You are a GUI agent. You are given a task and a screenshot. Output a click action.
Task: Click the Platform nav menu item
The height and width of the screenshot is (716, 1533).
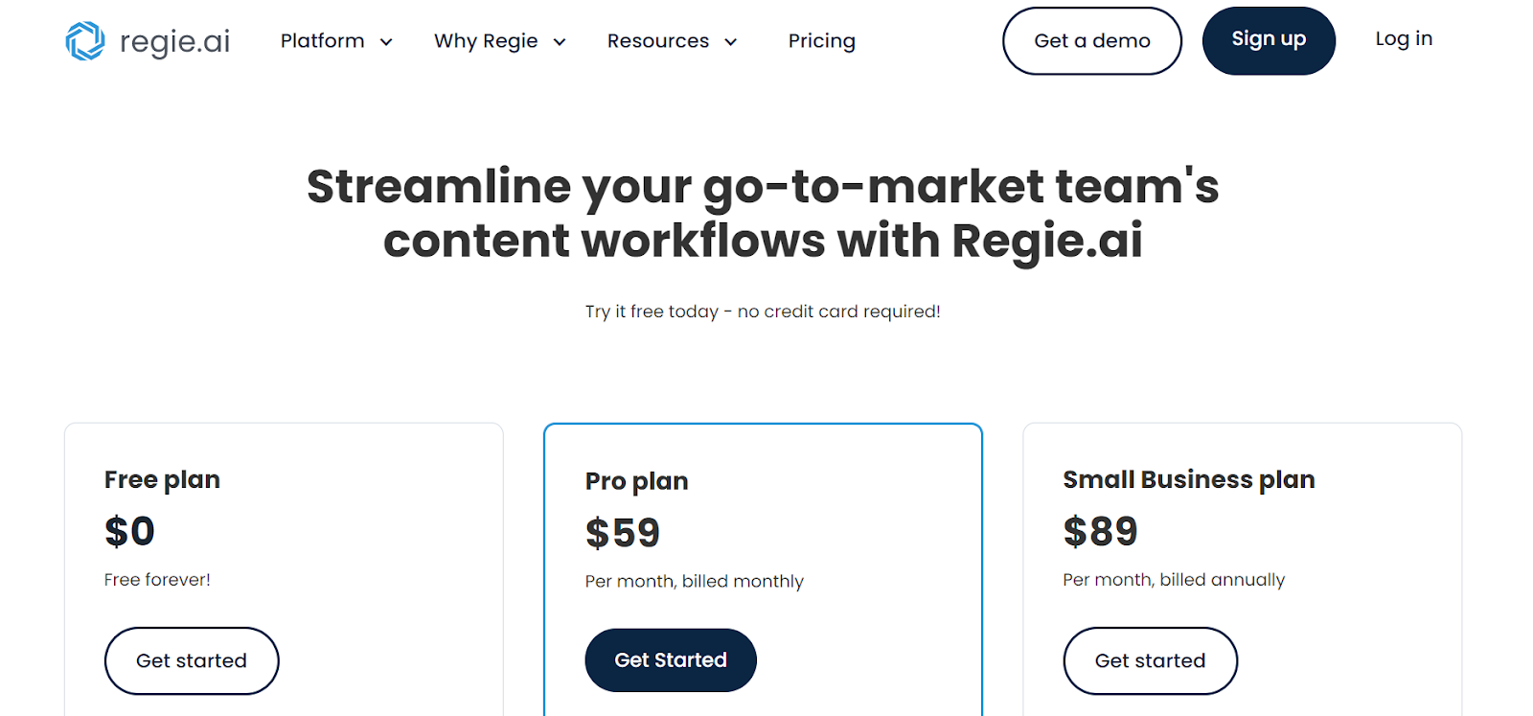[x=322, y=40]
